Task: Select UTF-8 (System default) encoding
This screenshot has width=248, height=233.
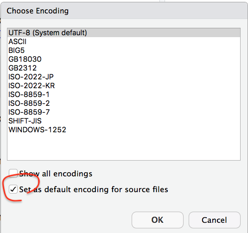Action: 124,33
